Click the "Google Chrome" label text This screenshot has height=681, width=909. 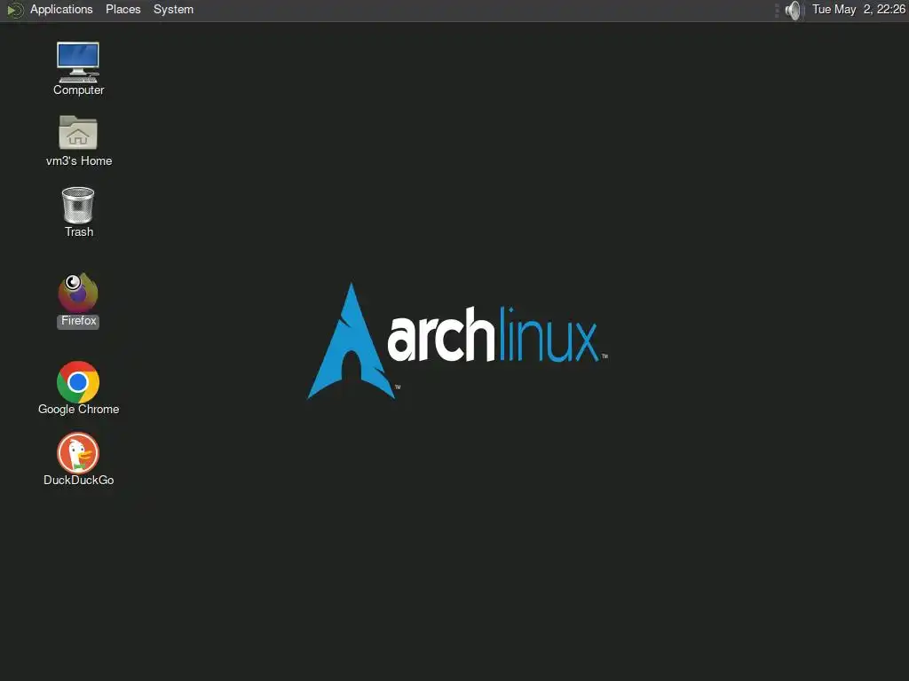[x=79, y=410]
